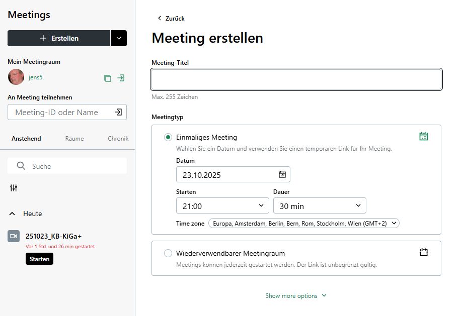Click the arrow icon to enter Mein Meetingraum
The width and height of the screenshot is (463, 316).
click(x=120, y=78)
